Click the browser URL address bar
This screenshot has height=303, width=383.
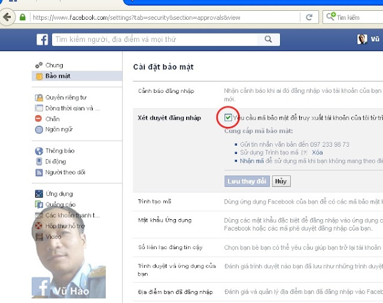[165, 17]
